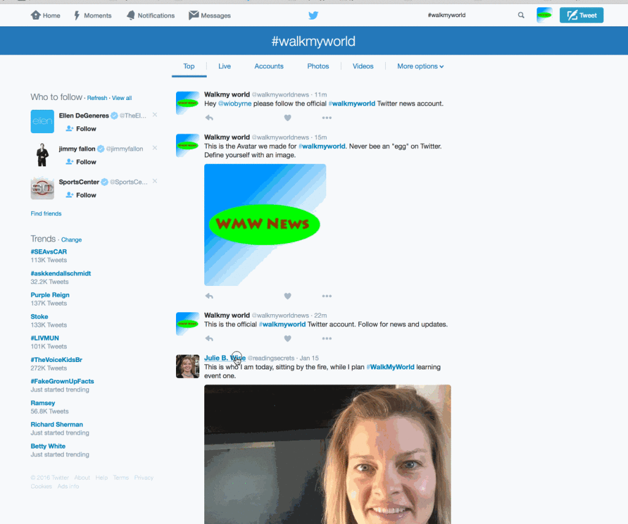The image size is (628, 524).
Task: Open the About footer link
Action: [82, 477]
